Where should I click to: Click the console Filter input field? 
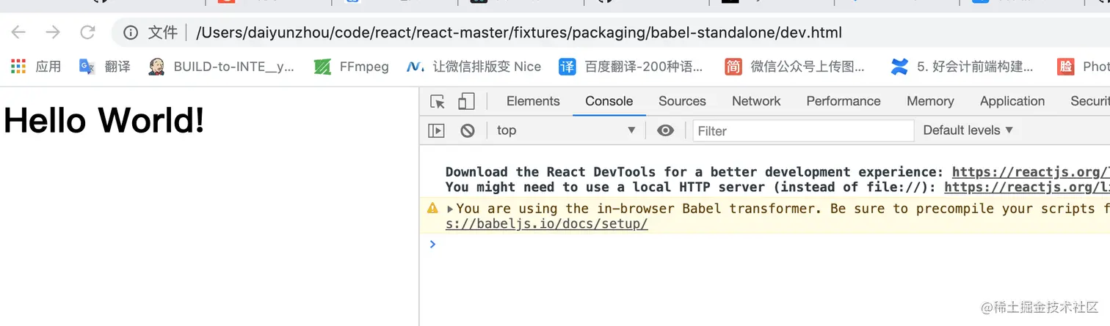pos(803,131)
